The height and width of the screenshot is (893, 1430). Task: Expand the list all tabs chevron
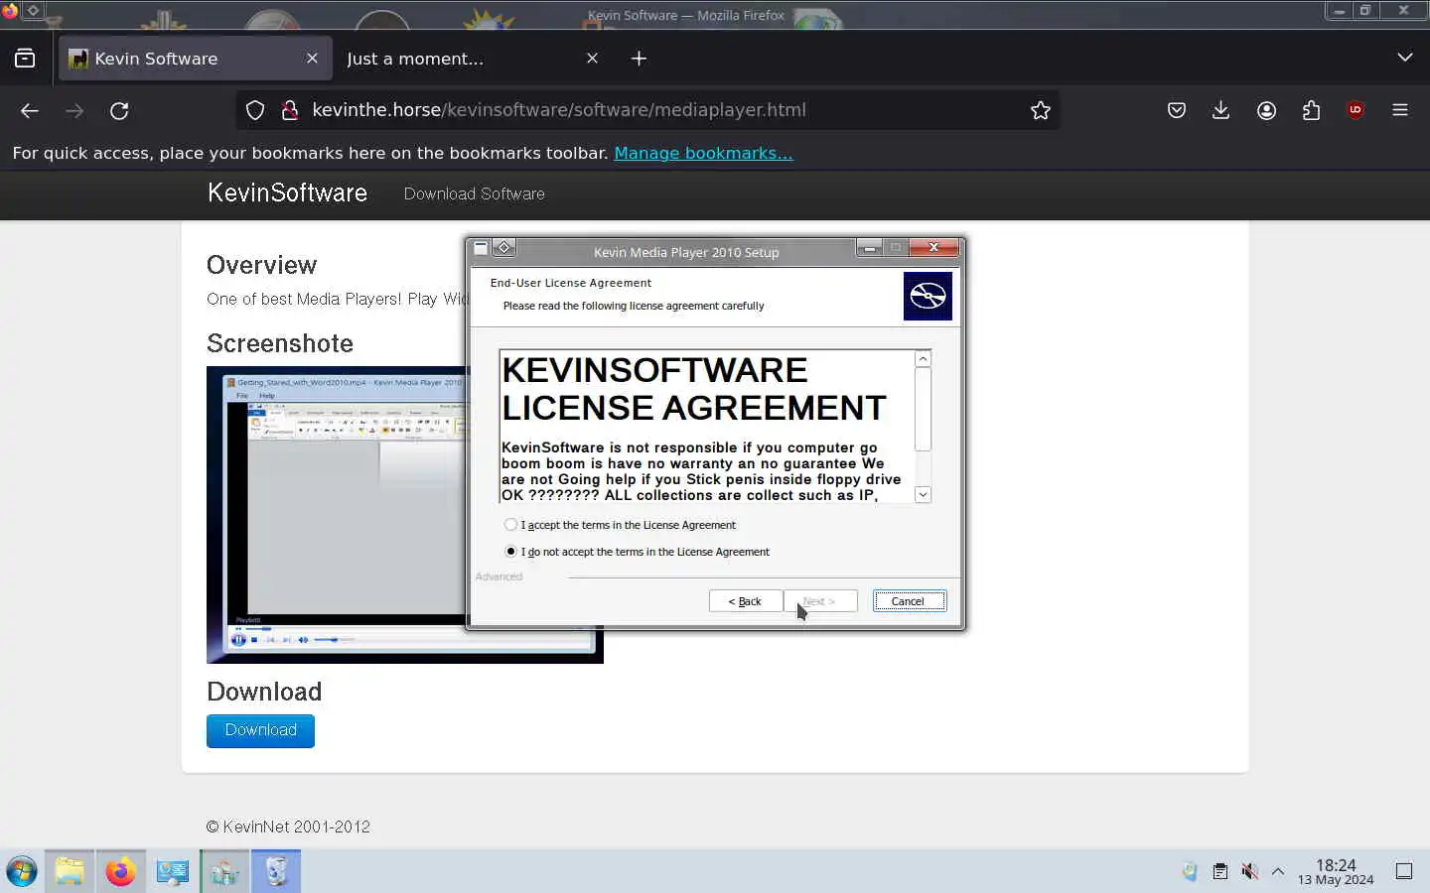(1404, 58)
